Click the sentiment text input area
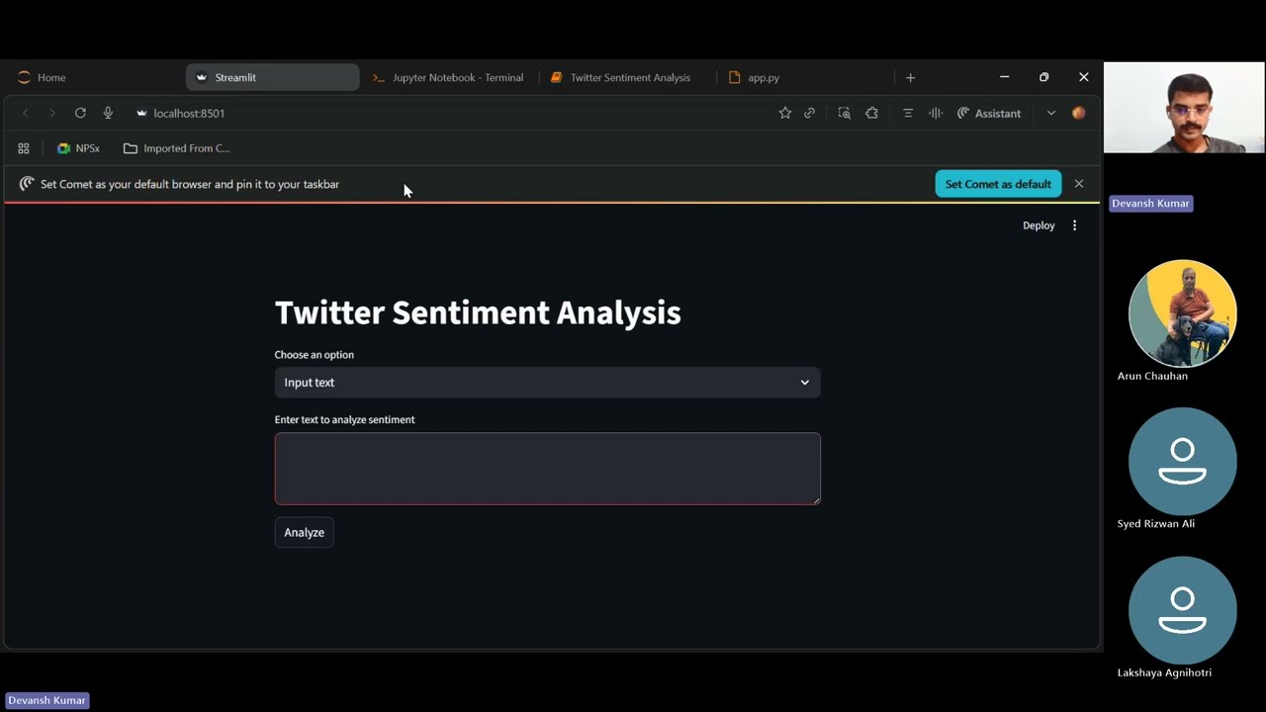Screen dimensions: 1266x712 tap(548, 469)
